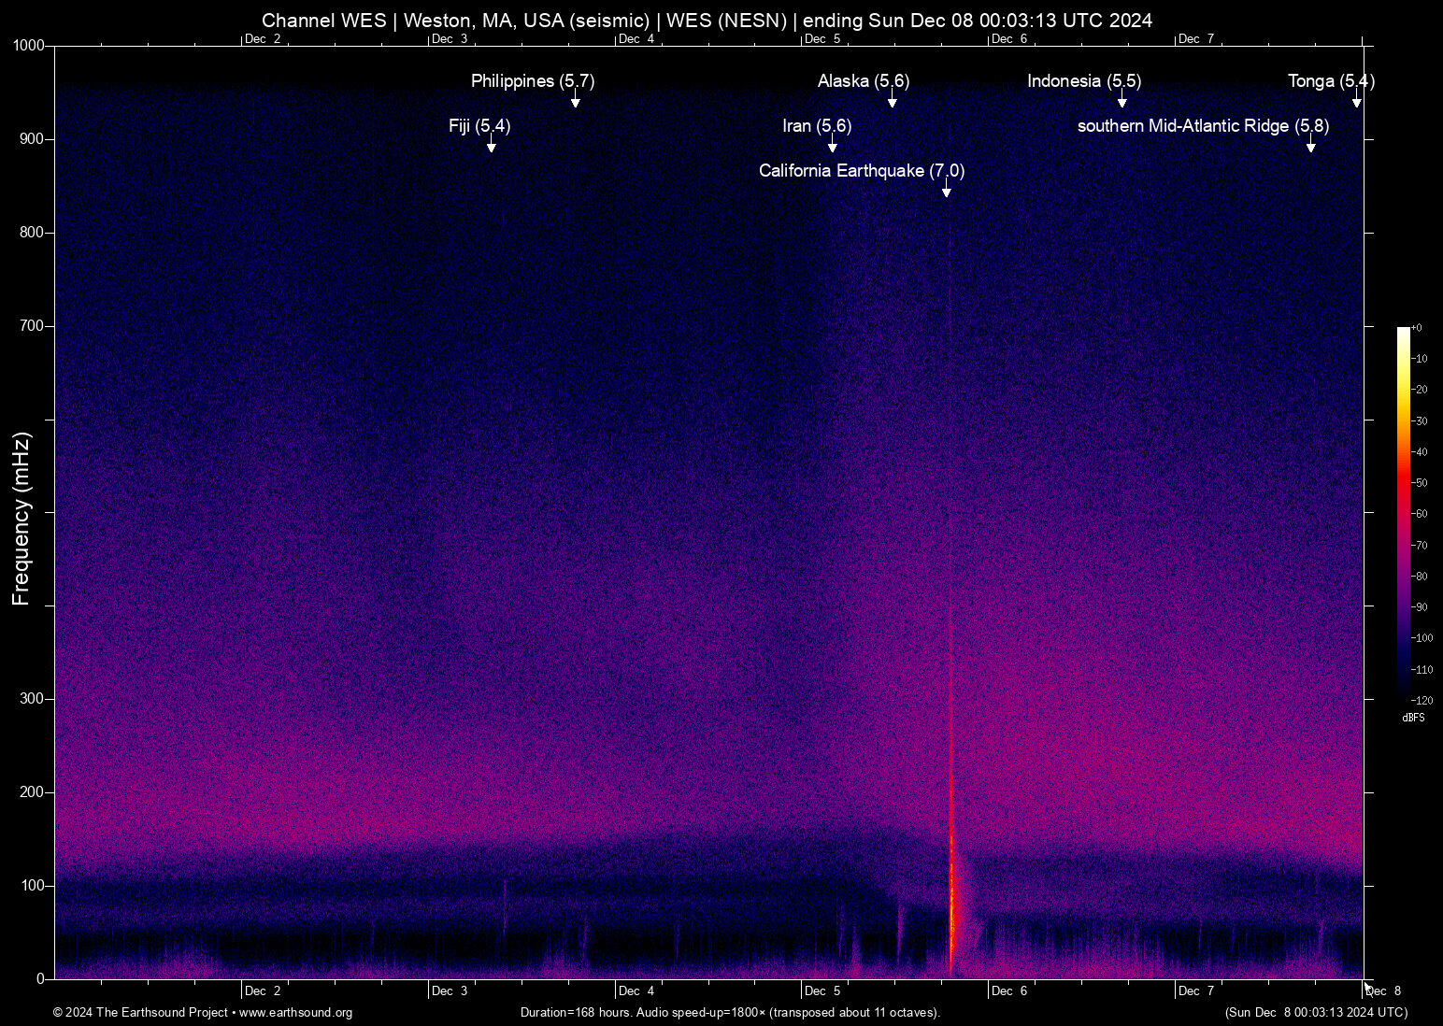Click the "+0" color scale value
Screen dimensions: 1443x1026
(x=1417, y=328)
